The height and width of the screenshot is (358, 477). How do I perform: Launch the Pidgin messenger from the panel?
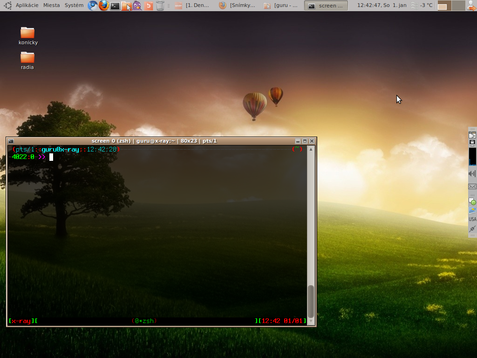137,6
